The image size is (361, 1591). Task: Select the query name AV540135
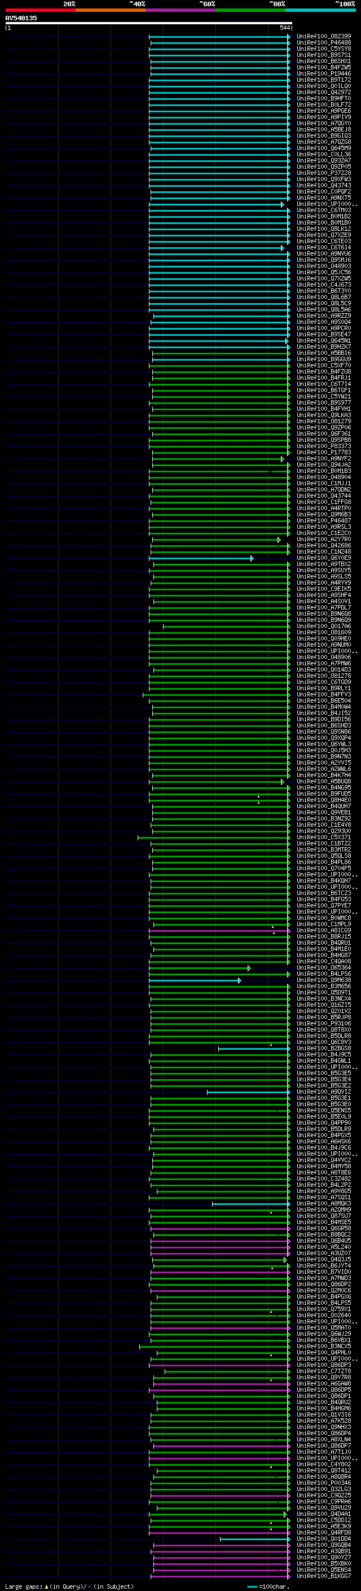[x=21, y=18]
